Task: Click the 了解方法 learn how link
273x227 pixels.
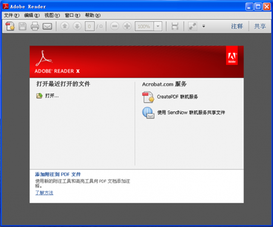Action: (44, 193)
